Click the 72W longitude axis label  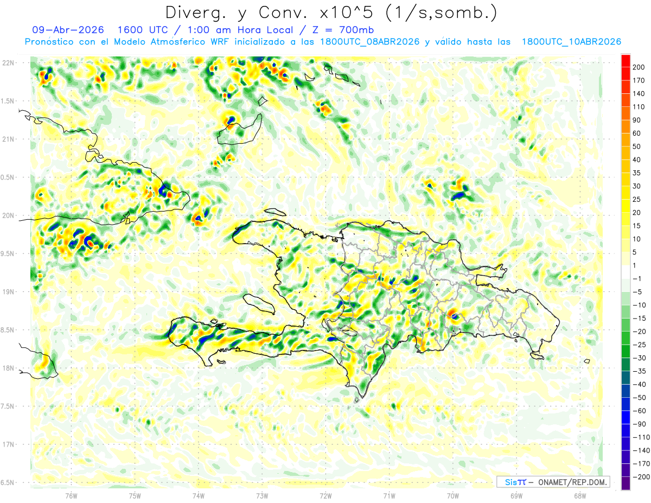(325, 495)
